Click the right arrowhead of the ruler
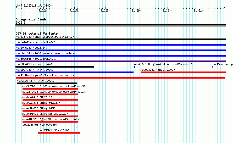The height and width of the screenshot is (143, 233). click(225, 8)
